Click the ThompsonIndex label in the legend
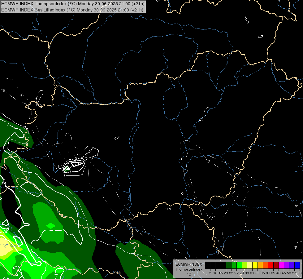This screenshot has width=303, height=279. click(189, 269)
